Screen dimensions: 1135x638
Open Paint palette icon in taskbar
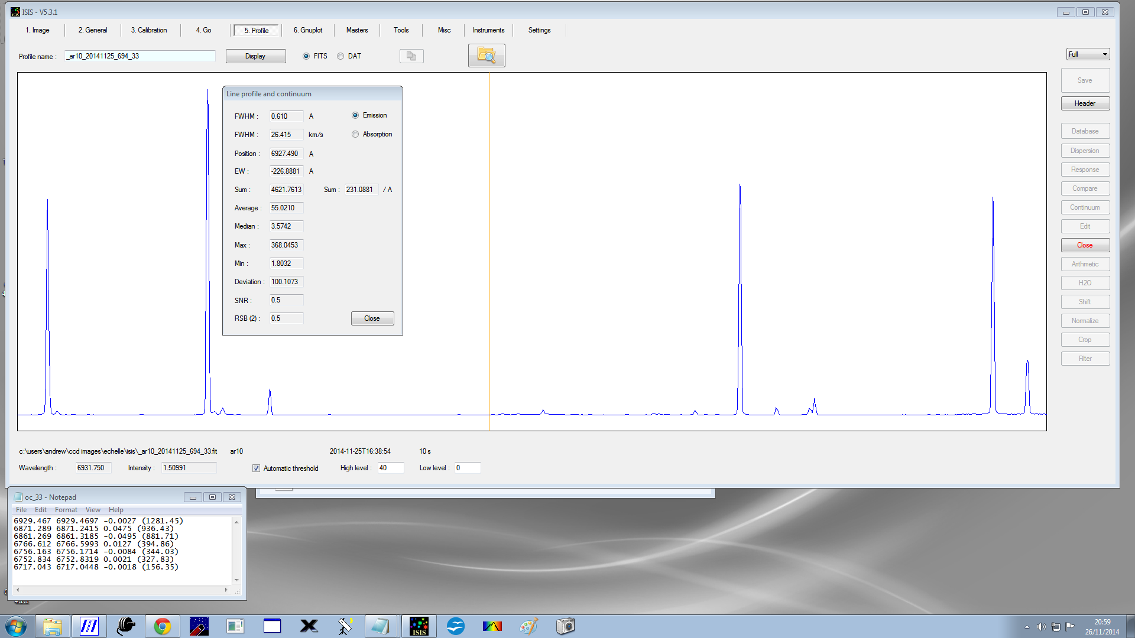click(x=528, y=626)
